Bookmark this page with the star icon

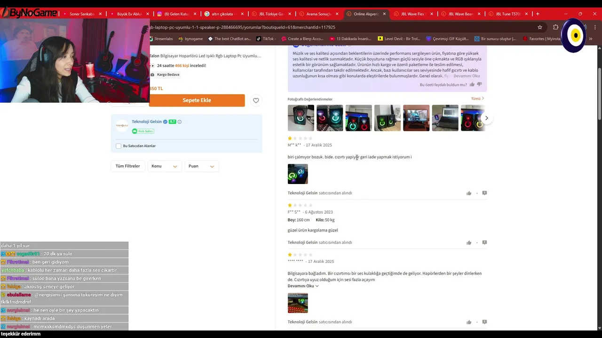pos(540,27)
